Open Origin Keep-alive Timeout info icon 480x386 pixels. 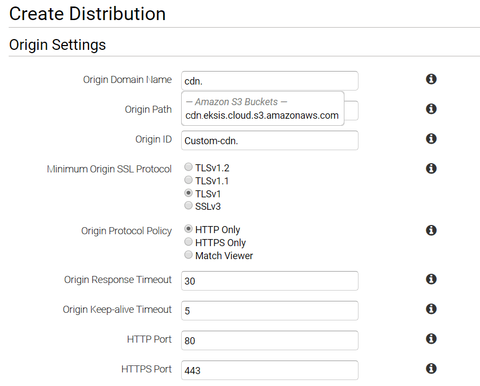click(x=431, y=309)
